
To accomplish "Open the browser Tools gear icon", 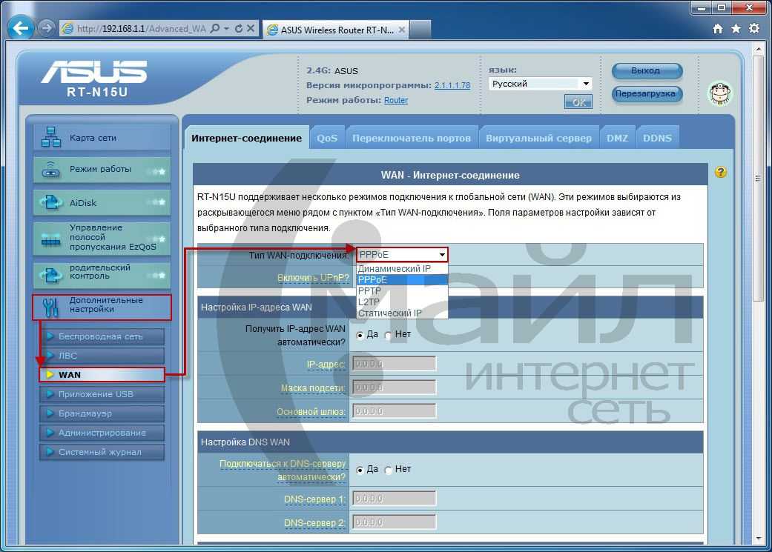I will pos(754,29).
